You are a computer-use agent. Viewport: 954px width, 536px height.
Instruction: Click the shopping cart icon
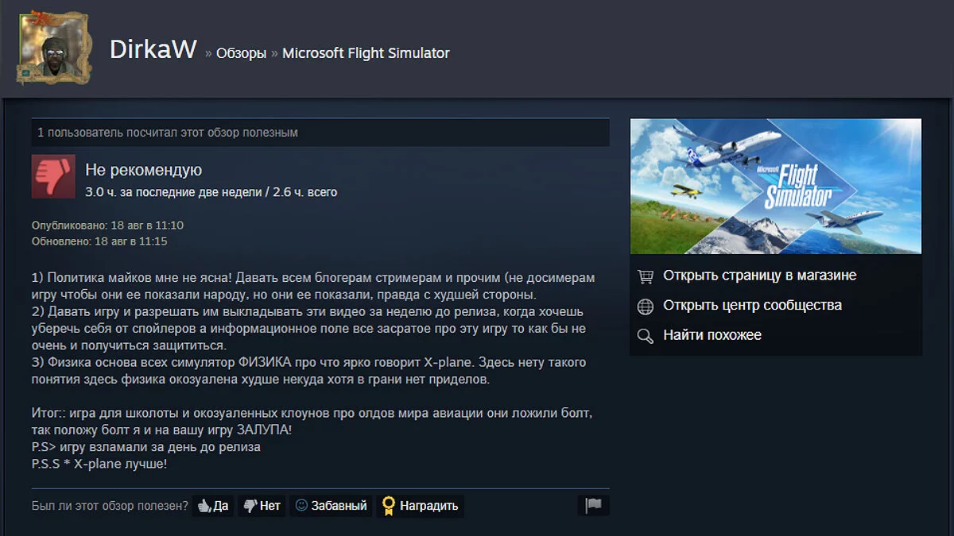pos(646,276)
